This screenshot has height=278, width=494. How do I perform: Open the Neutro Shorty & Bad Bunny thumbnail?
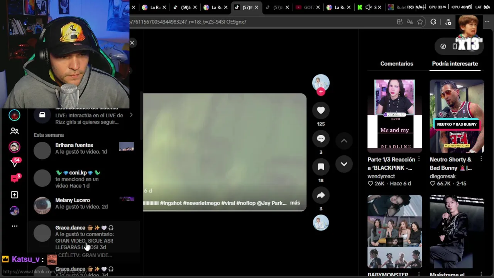pyautogui.click(x=457, y=116)
